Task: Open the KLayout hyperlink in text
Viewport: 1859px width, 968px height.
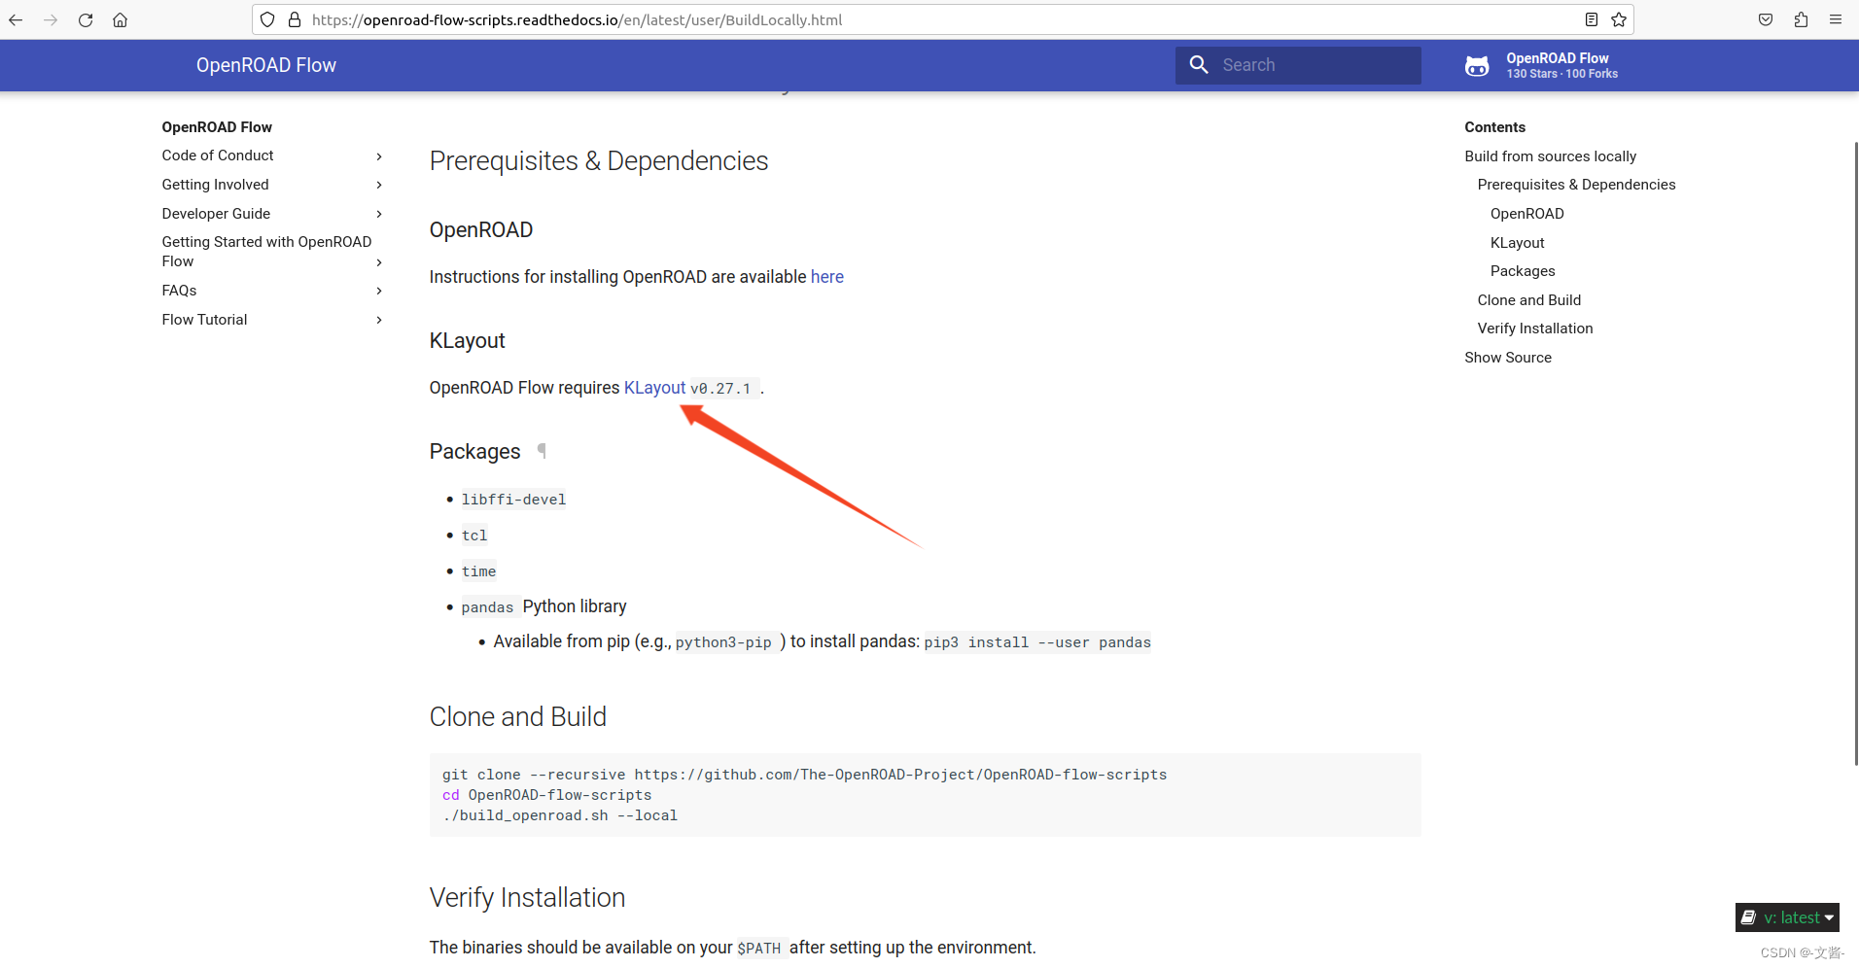Action: (654, 388)
